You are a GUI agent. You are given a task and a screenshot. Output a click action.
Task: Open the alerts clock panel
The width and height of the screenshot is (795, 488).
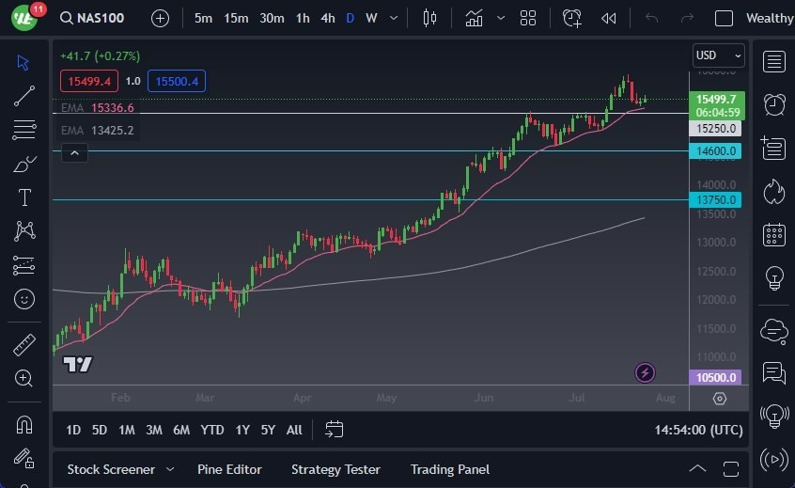tap(773, 105)
